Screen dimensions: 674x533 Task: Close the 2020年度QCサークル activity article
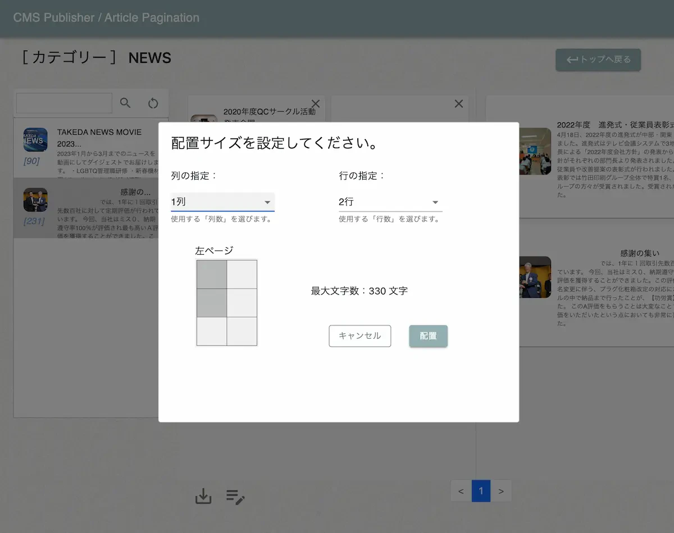[x=315, y=103]
